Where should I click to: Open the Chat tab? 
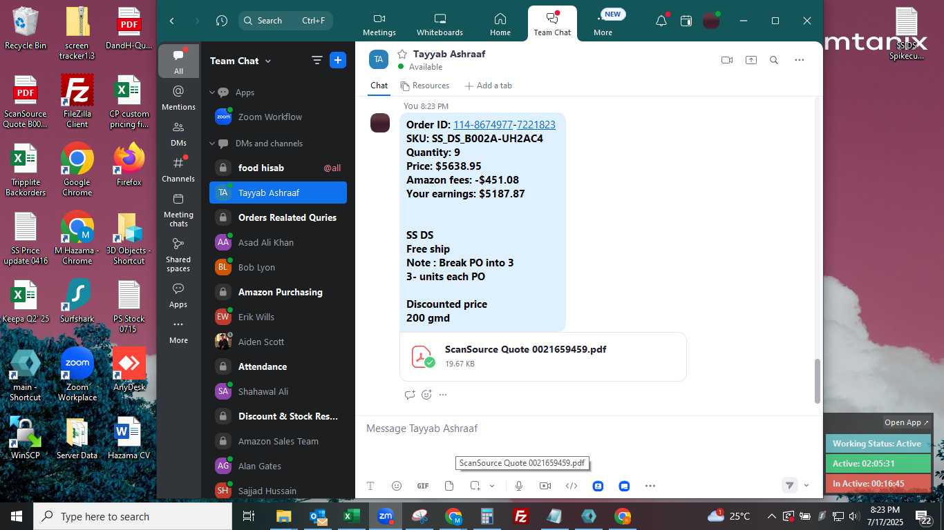[x=379, y=86]
